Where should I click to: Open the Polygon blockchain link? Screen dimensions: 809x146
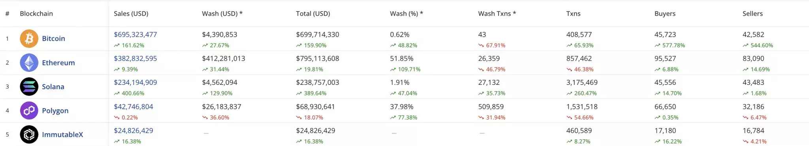pos(55,111)
